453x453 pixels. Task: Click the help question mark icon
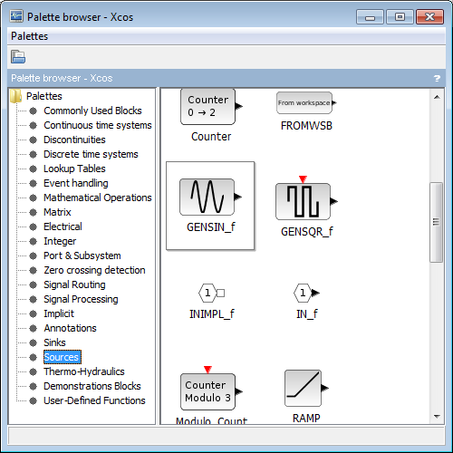(437, 79)
